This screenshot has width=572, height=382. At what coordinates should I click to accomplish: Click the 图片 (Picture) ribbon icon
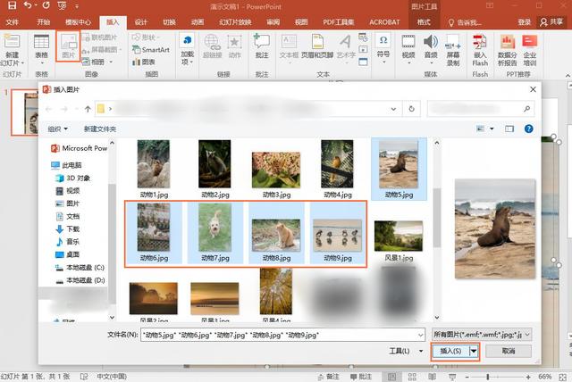(69, 46)
